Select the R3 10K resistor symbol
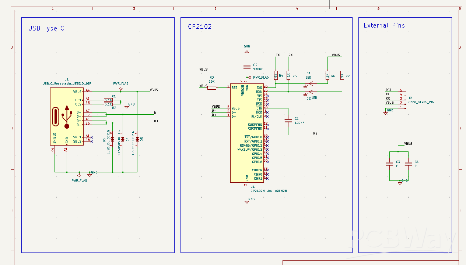The width and height of the screenshot is (466, 265). coord(212,87)
